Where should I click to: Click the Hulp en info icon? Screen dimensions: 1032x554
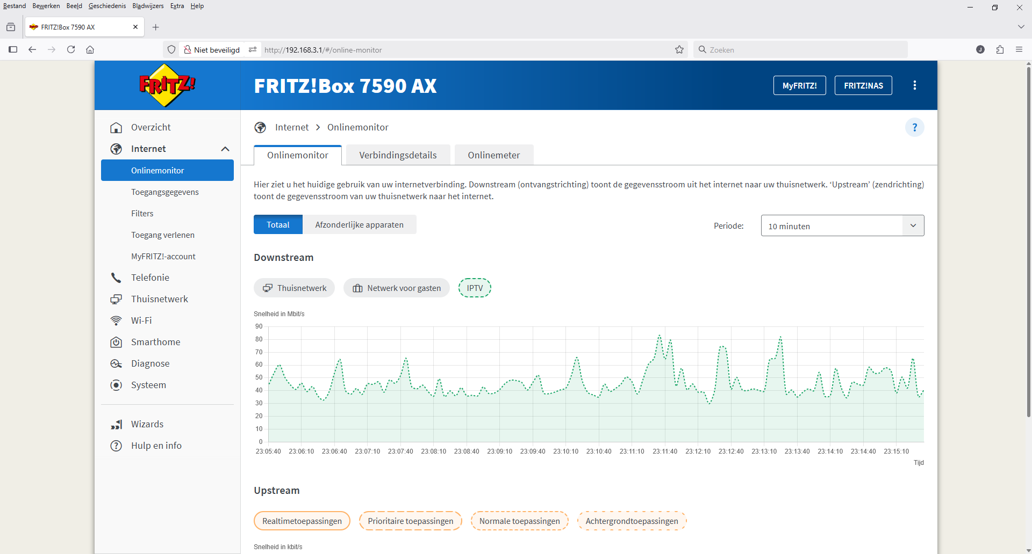click(x=116, y=446)
